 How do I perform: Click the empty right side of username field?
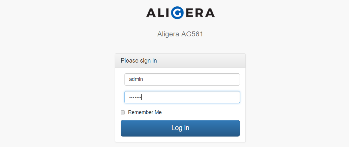pyautogui.click(x=204, y=79)
